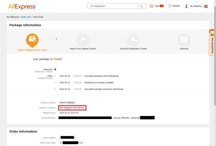Viewport: 216px width, 146px height.
Task: Click the "logistics company:" field label
Action: pyautogui.click(x=47, y=108)
